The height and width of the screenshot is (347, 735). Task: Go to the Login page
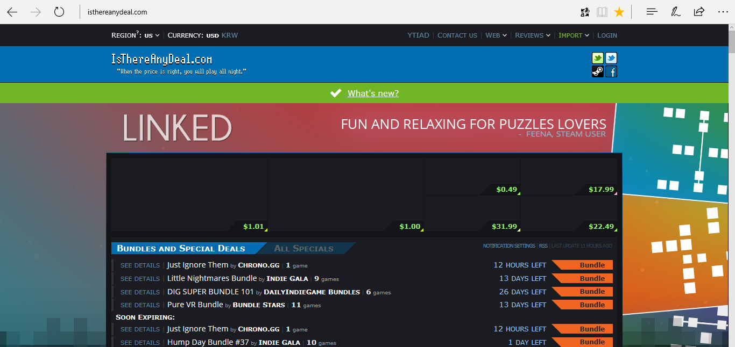(x=607, y=35)
